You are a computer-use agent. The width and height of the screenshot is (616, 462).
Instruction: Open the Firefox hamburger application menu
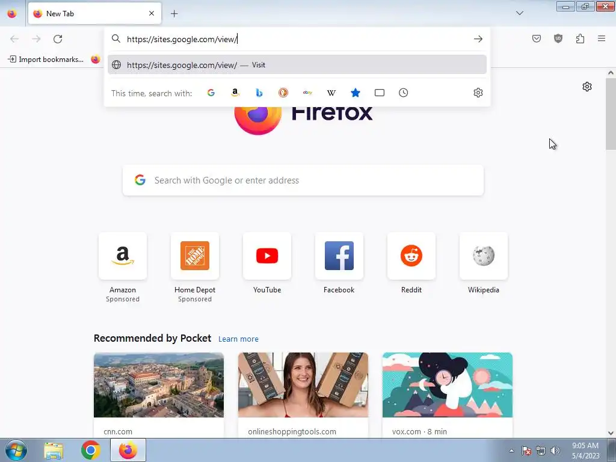pyautogui.click(x=602, y=38)
